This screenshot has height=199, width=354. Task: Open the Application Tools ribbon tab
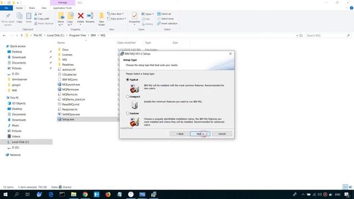63,8
